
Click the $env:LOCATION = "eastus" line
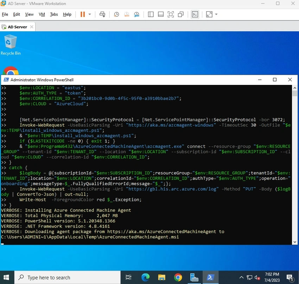pos(53,88)
